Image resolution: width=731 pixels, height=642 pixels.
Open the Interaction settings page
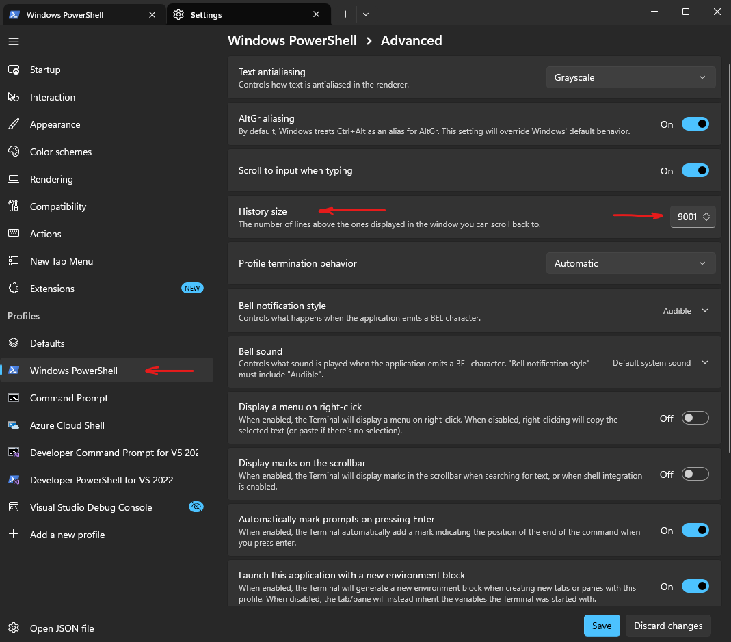(107, 97)
